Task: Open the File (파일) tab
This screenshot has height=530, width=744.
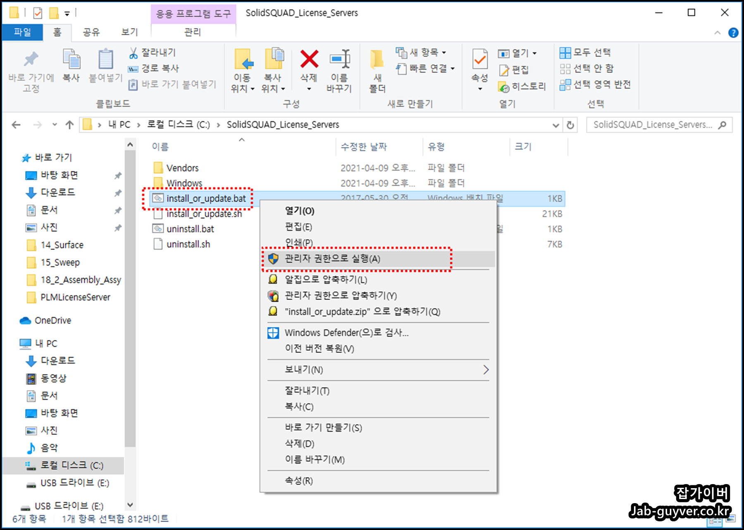Action: coord(22,32)
